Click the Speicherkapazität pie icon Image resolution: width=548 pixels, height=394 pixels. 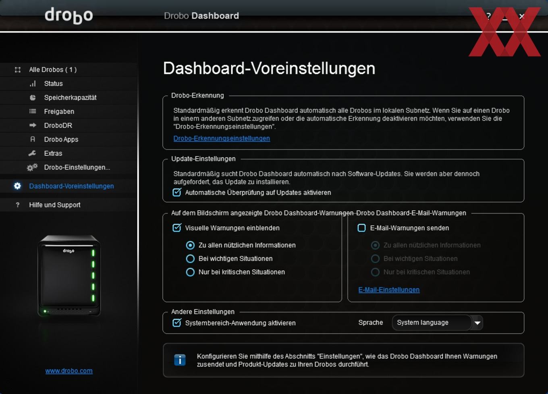pos(33,98)
